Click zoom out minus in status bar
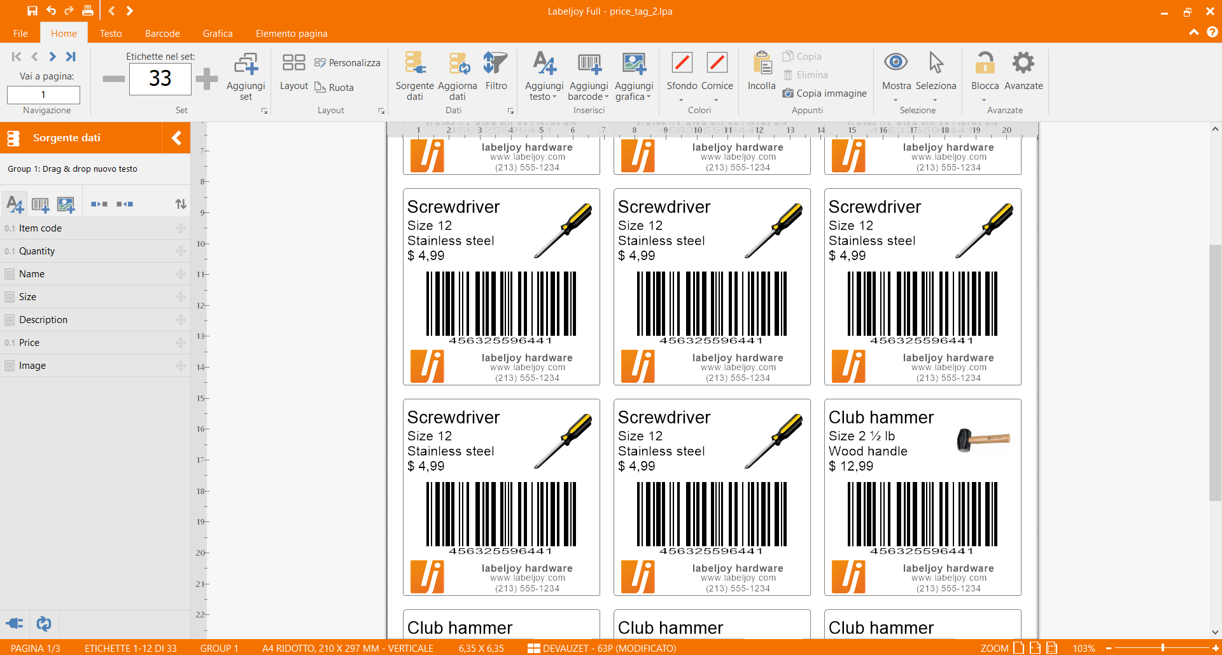 click(1108, 648)
